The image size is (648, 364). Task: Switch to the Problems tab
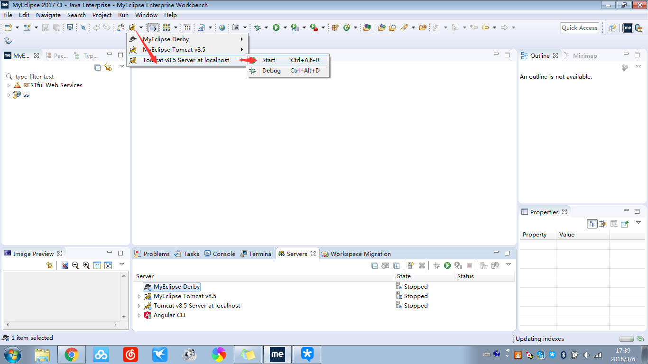[152, 254]
